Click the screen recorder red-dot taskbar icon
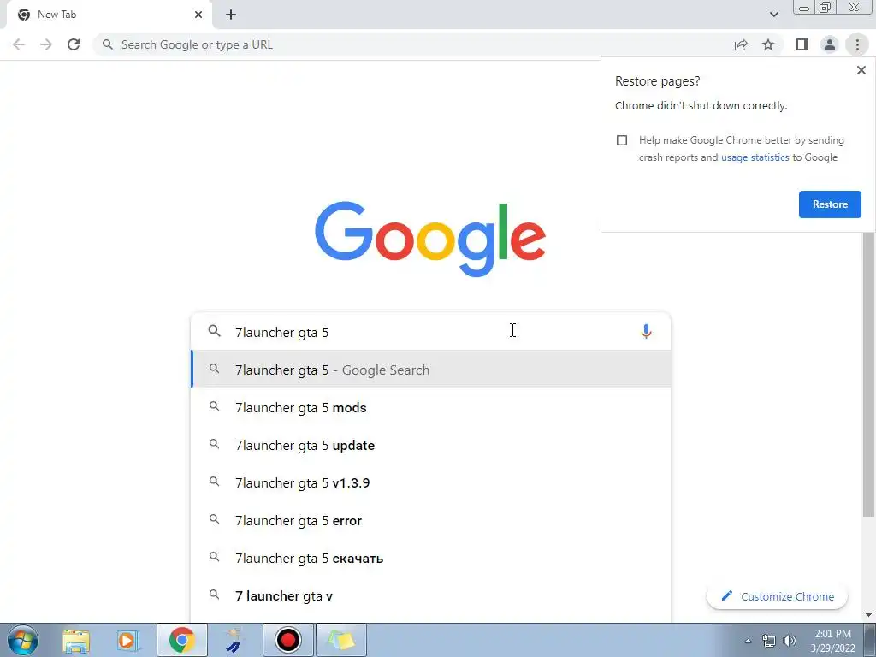This screenshot has height=657, width=876. click(287, 640)
